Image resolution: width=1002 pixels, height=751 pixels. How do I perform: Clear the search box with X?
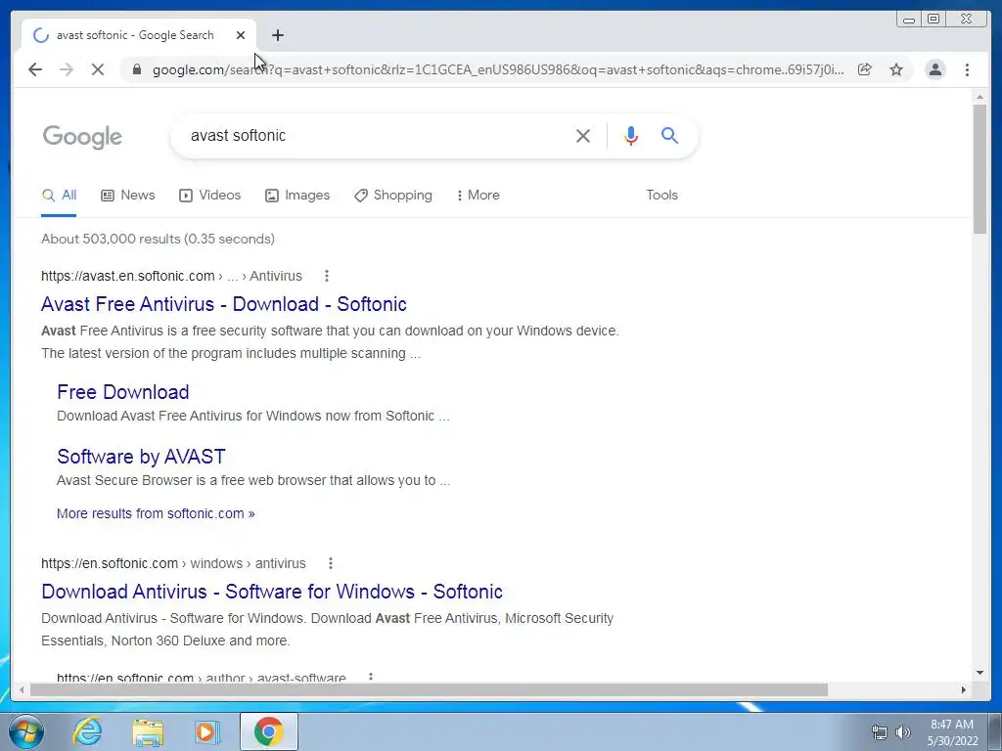pyautogui.click(x=583, y=135)
